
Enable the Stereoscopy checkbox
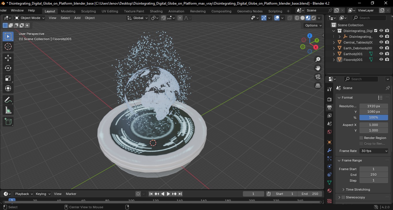[x=343, y=197]
